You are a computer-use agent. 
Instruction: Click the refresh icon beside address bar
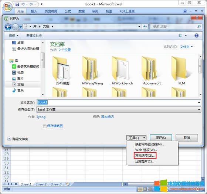145,27
